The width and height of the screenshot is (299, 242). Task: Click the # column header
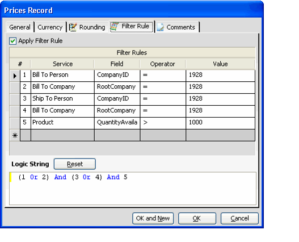(20, 64)
